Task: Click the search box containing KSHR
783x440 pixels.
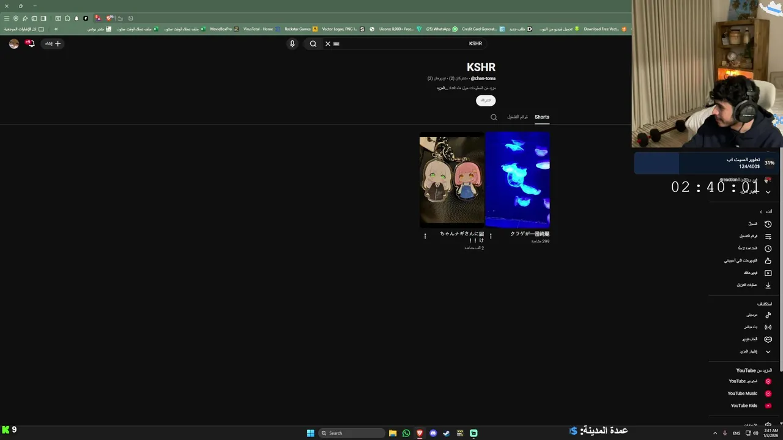Action: tap(404, 43)
